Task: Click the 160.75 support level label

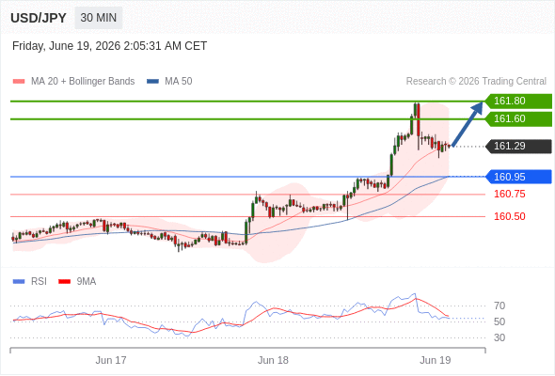Action: point(509,195)
